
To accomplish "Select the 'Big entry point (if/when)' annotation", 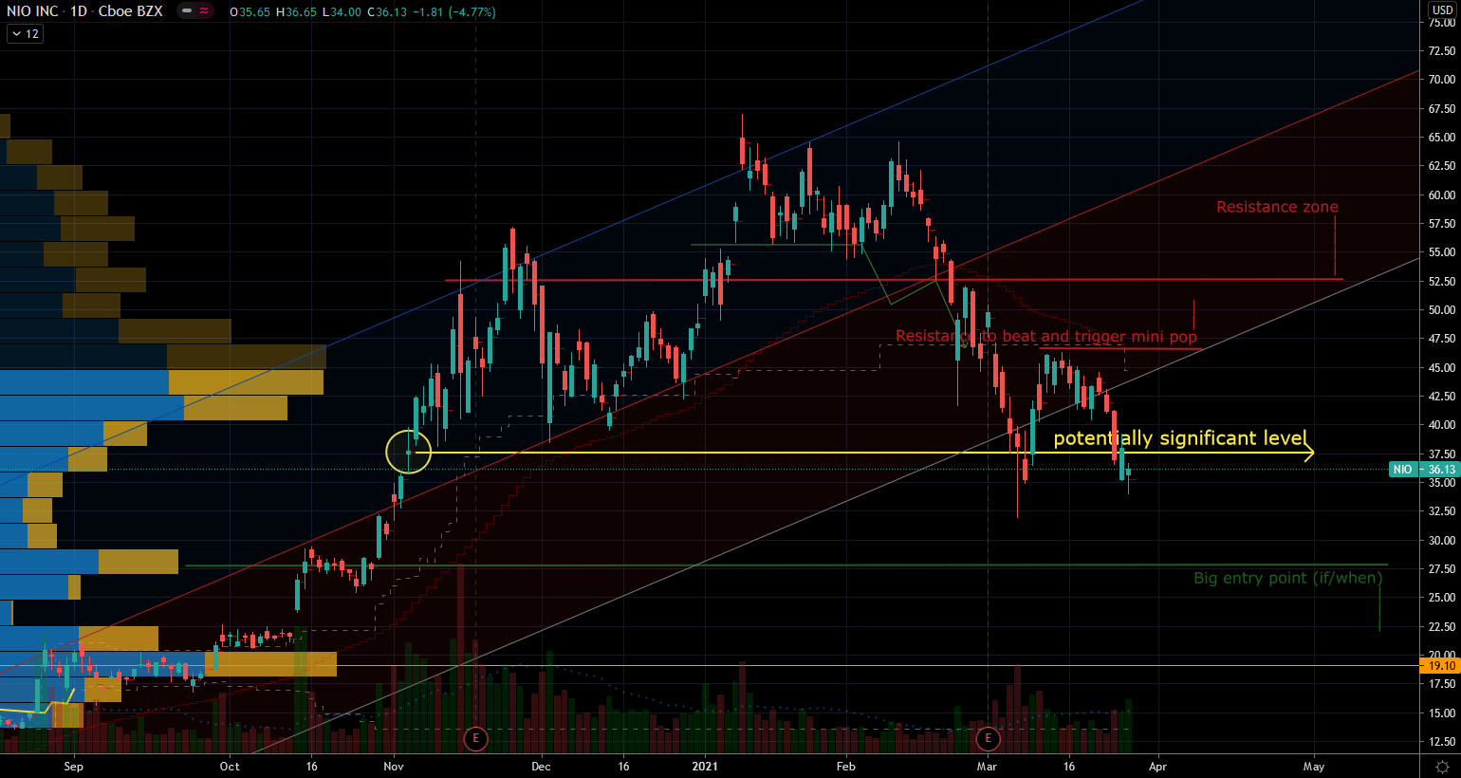I will pyautogui.click(x=1287, y=578).
